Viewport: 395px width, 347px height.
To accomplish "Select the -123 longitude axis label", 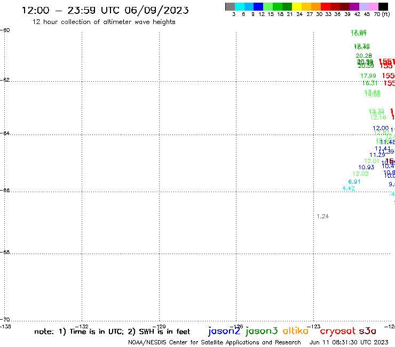I will [x=314, y=327].
